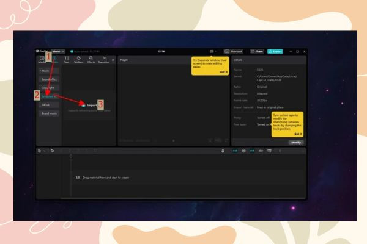This screenshot has height=244, width=367.
Task: Click the Export button
Action: pos(275,51)
